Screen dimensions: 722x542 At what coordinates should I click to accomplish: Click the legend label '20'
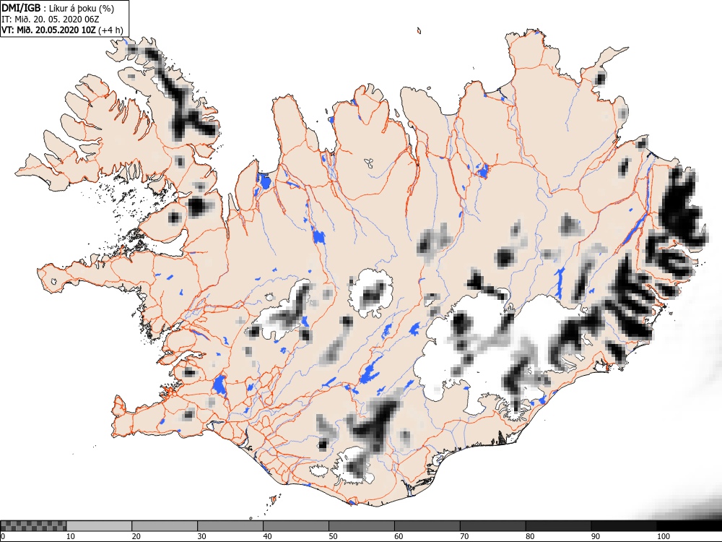(x=136, y=536)
